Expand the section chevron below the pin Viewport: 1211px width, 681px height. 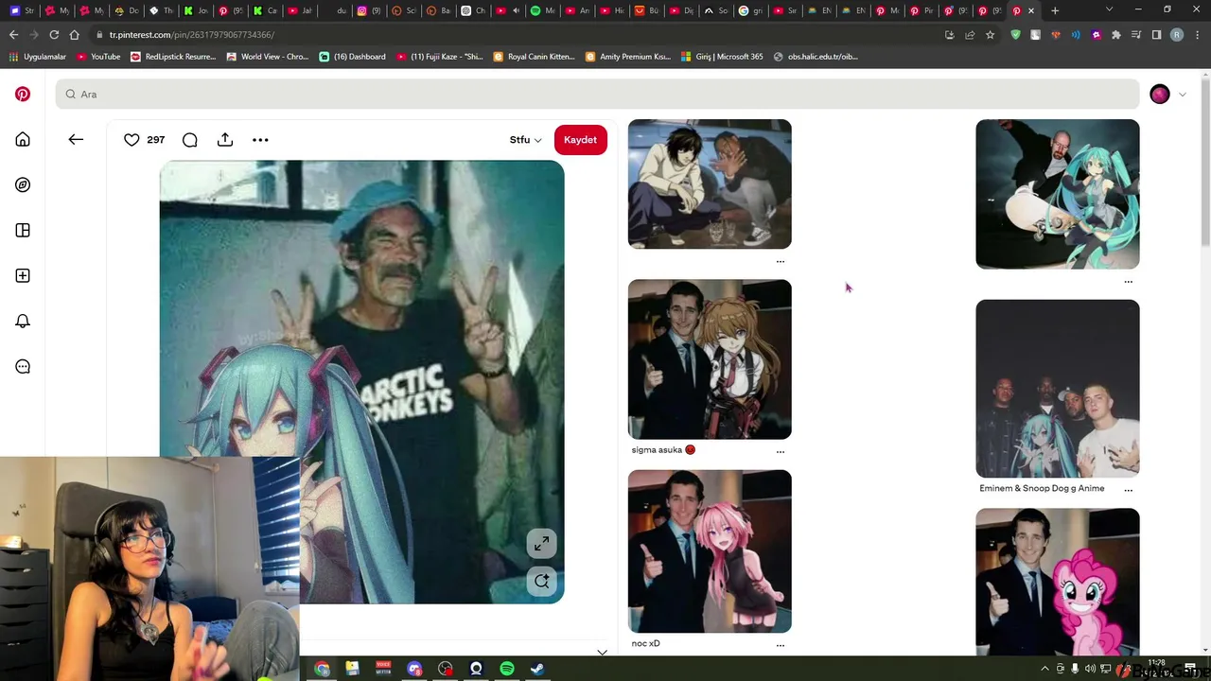pos(602,652)
